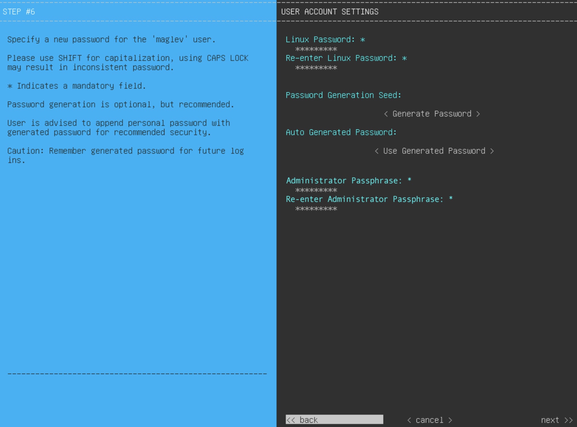This screenshot has height=427, width=577.
Task: Cancel the setup wizard
Action: [x=429, y=420]
